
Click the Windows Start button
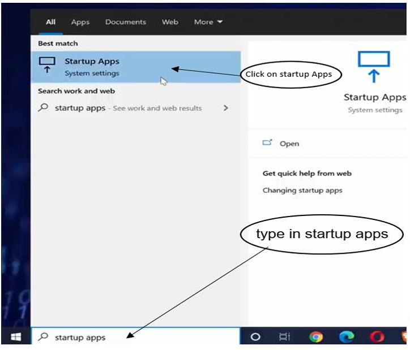pyautogui.click(x=15, y=337)
